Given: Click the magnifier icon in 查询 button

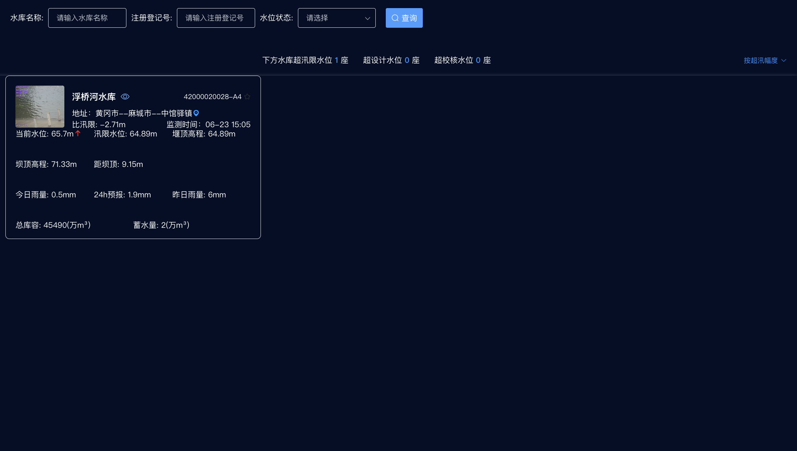Looking at the screenshot, I should [395, 18].
